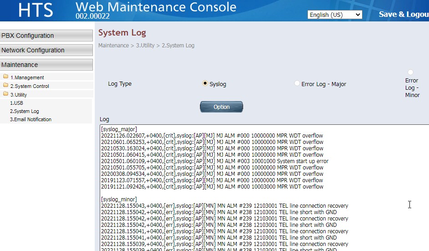Click the 20210601.065253 log entry
This screenshot has width=429, height=251.
(x=212, y=142)
